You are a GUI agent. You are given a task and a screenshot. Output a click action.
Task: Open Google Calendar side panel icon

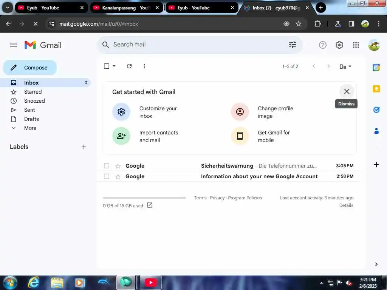coord(376,67)
